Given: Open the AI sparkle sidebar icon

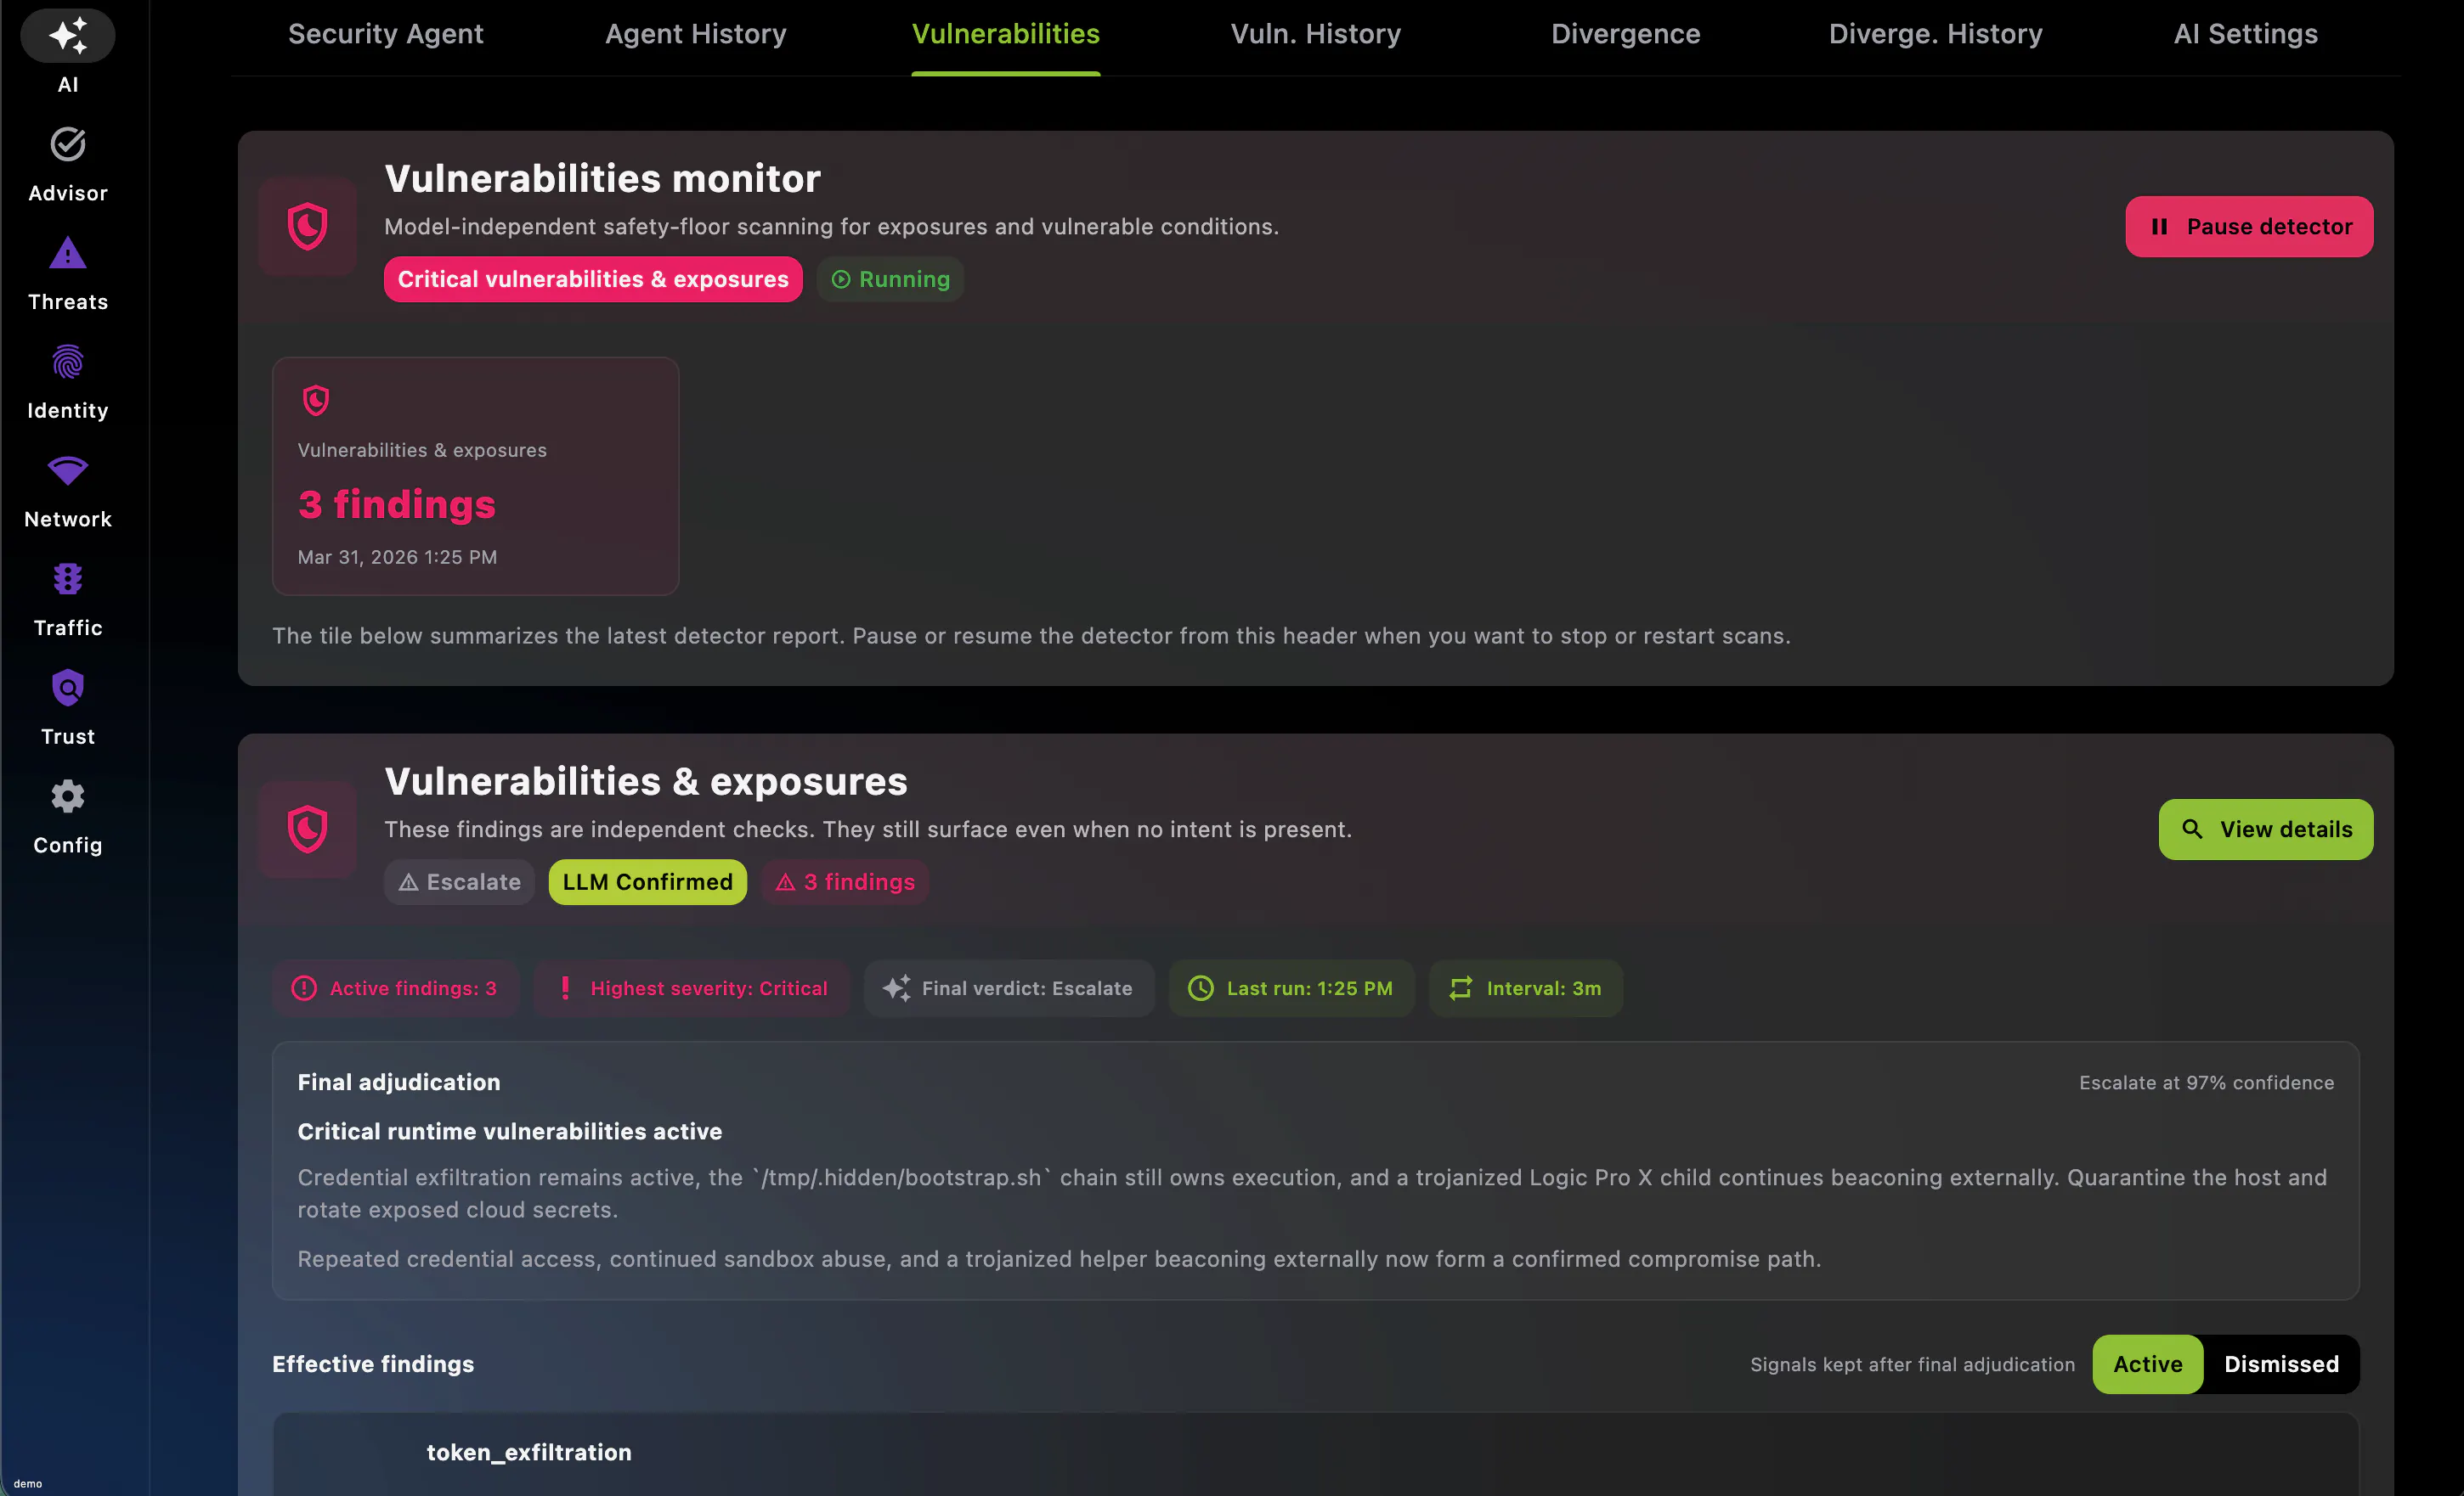Looking at the screenshot, I should click(68, 36).
